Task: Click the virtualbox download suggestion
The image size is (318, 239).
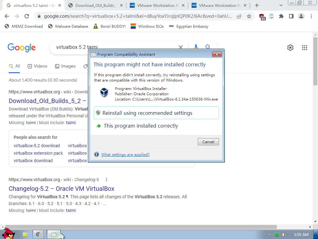Action: 33,161
